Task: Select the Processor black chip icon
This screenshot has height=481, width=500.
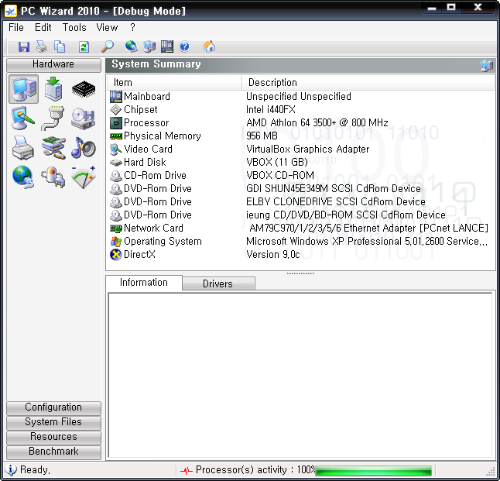Action: pos(84,89)
